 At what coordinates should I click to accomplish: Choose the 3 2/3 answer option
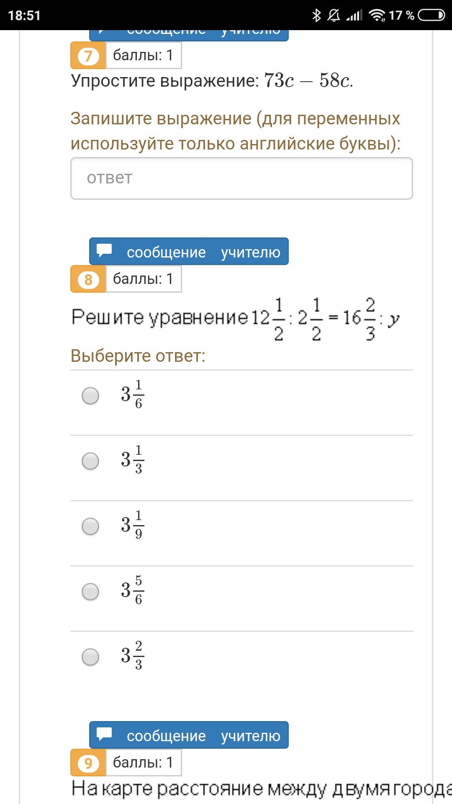tap(90, 657)
